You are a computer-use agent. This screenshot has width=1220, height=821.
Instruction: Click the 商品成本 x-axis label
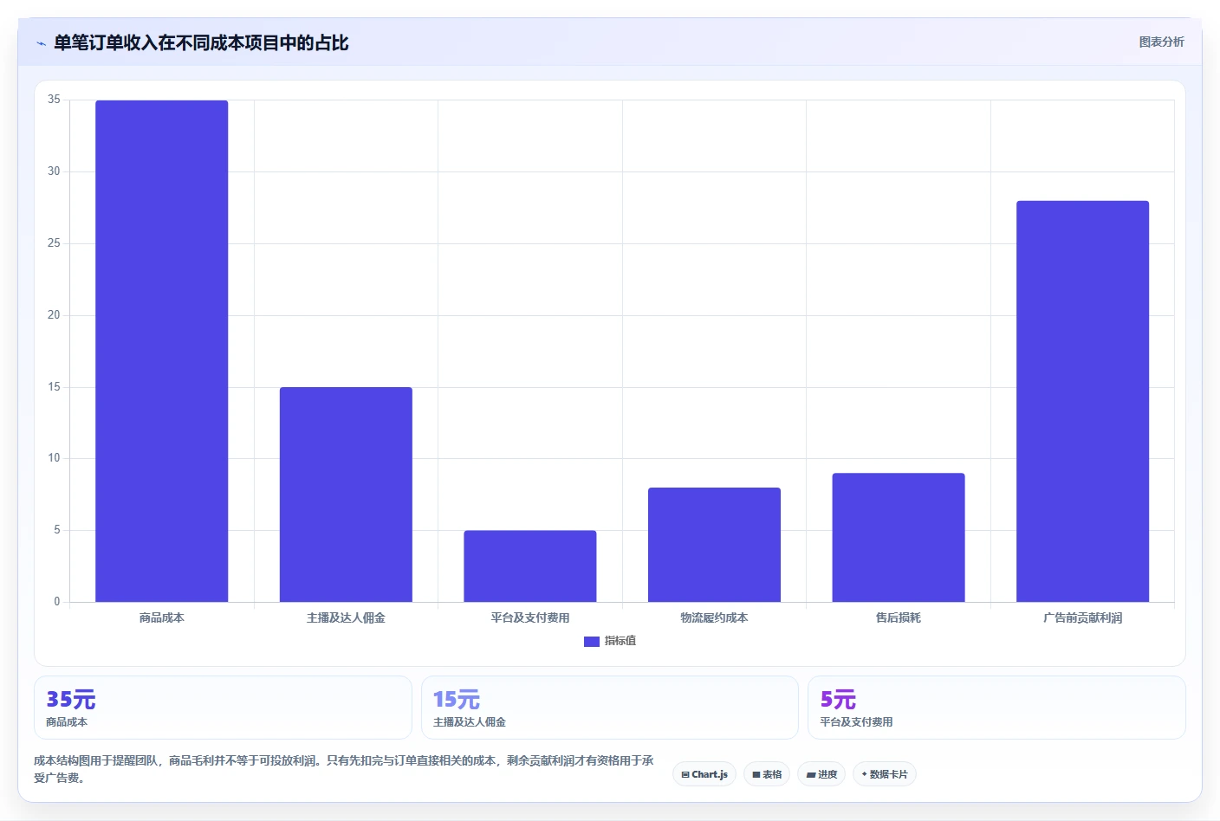[x=162, y=617]
